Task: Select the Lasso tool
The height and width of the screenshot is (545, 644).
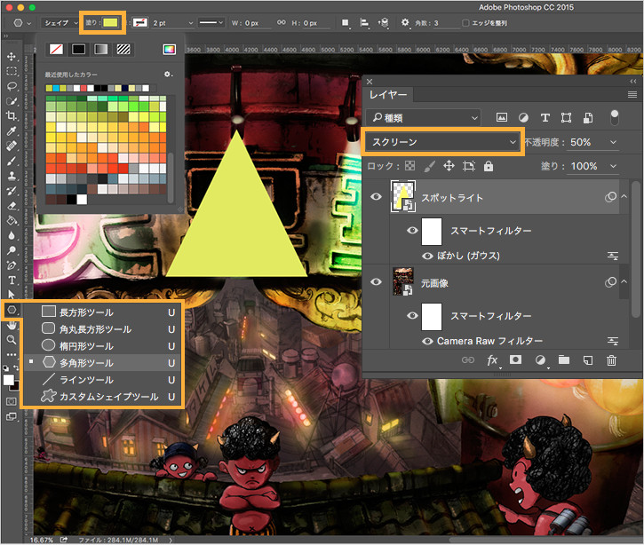Action: point(12,86)
